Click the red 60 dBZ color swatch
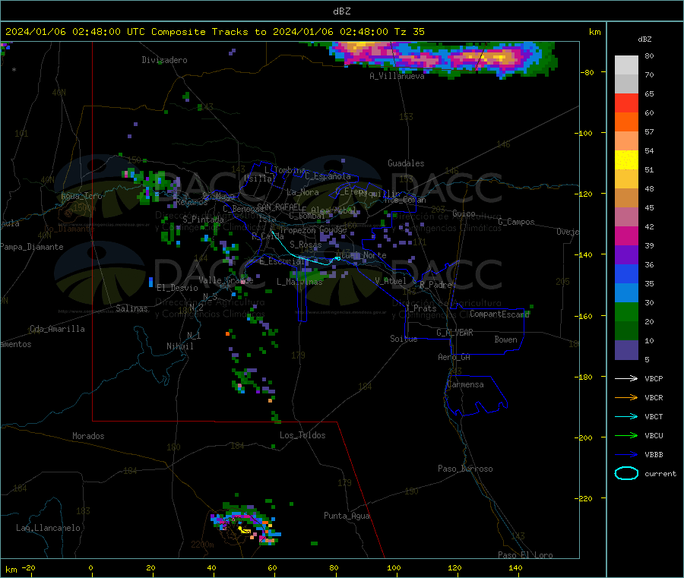Screen dimensions: 684x578 (626, 103)
